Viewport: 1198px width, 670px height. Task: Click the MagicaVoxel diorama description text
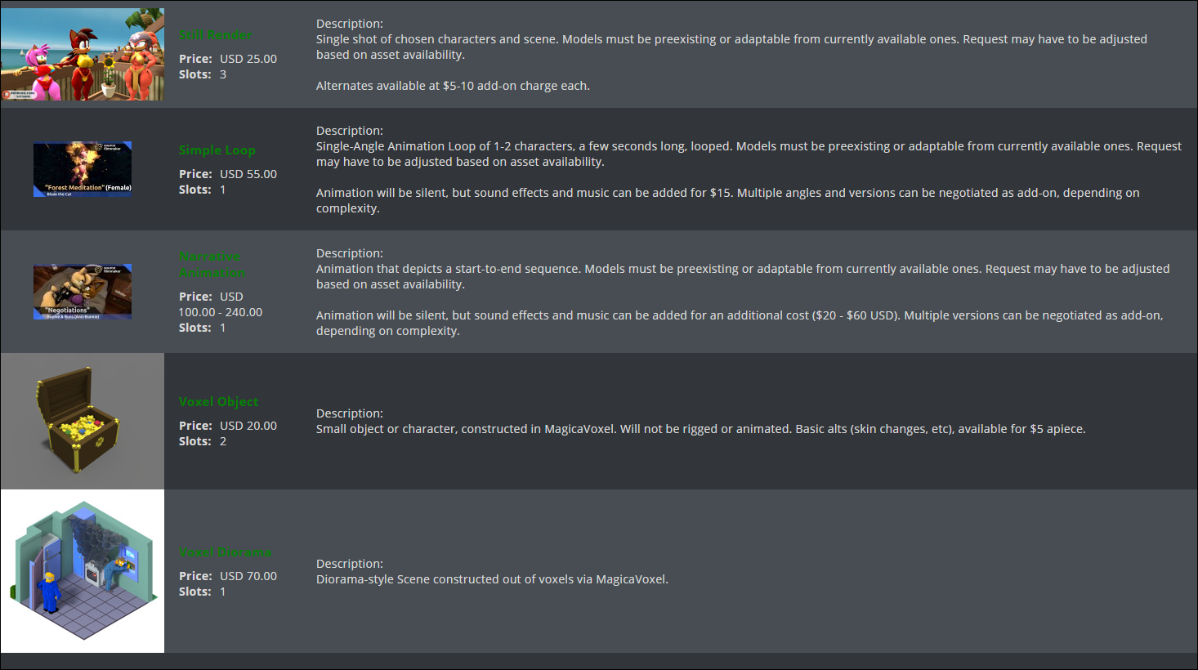click(x=492, y=579)
